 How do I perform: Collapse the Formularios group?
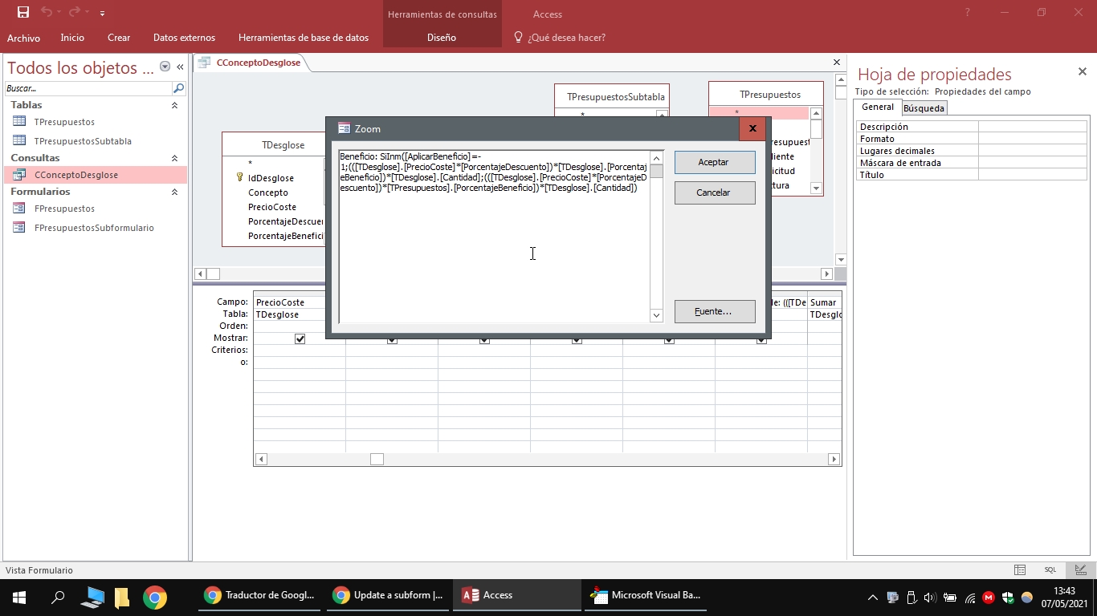click(174, 192)
